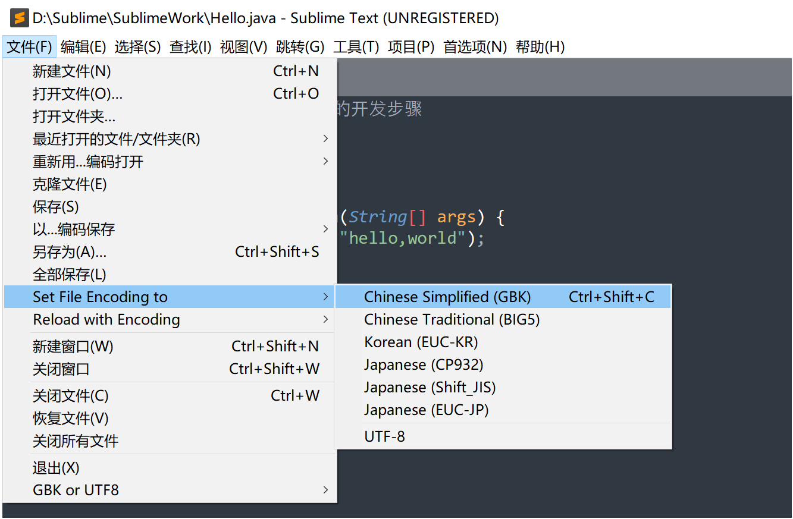Open the 跳转(G) menu
Screen dimensions: 793x519
(x=300, y=46)
